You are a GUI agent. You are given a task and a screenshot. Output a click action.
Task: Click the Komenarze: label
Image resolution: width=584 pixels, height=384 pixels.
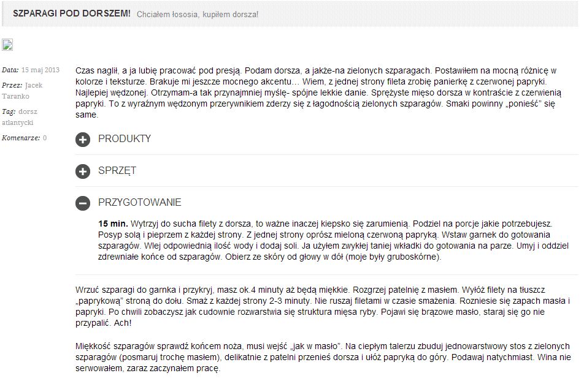click(21, 138)
